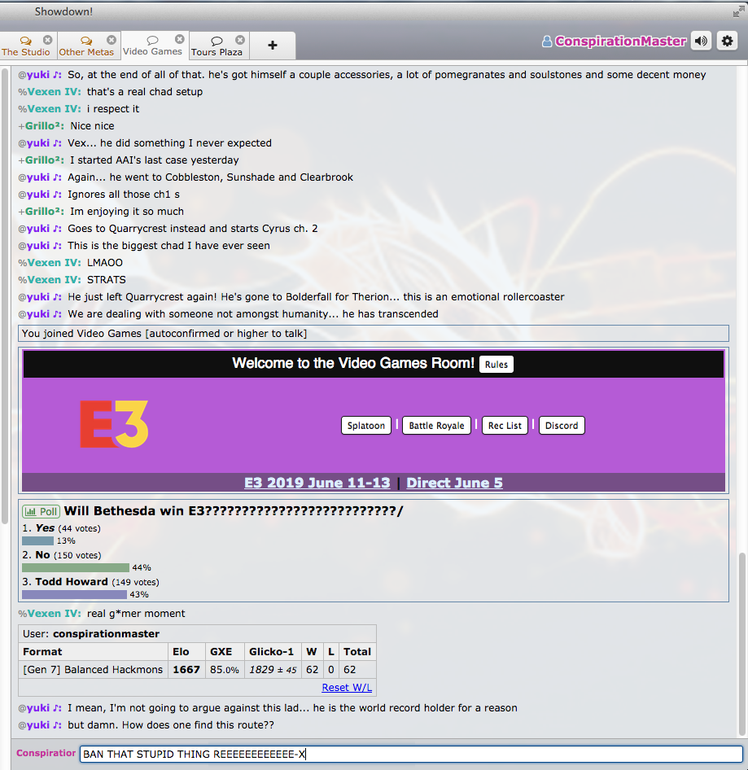Click the 'Showdown!' title text
This screenshot has width=748, height=770.
click(63, 11)
